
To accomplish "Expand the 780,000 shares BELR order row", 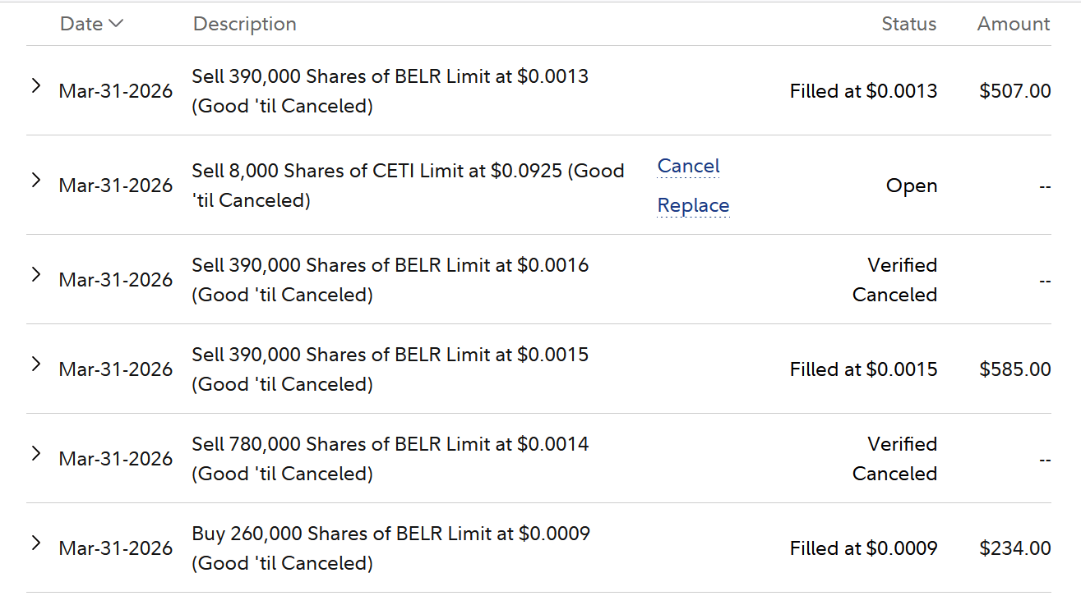I will tap(36, 453).
